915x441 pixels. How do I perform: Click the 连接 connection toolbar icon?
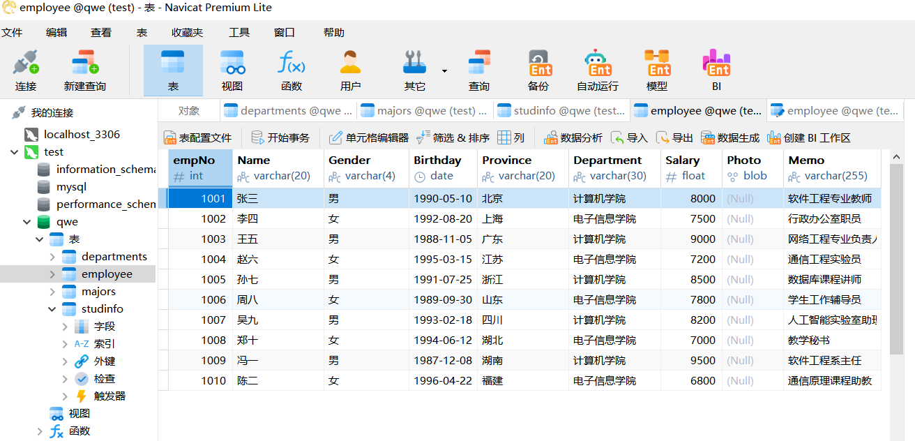[x=26, y=70]
